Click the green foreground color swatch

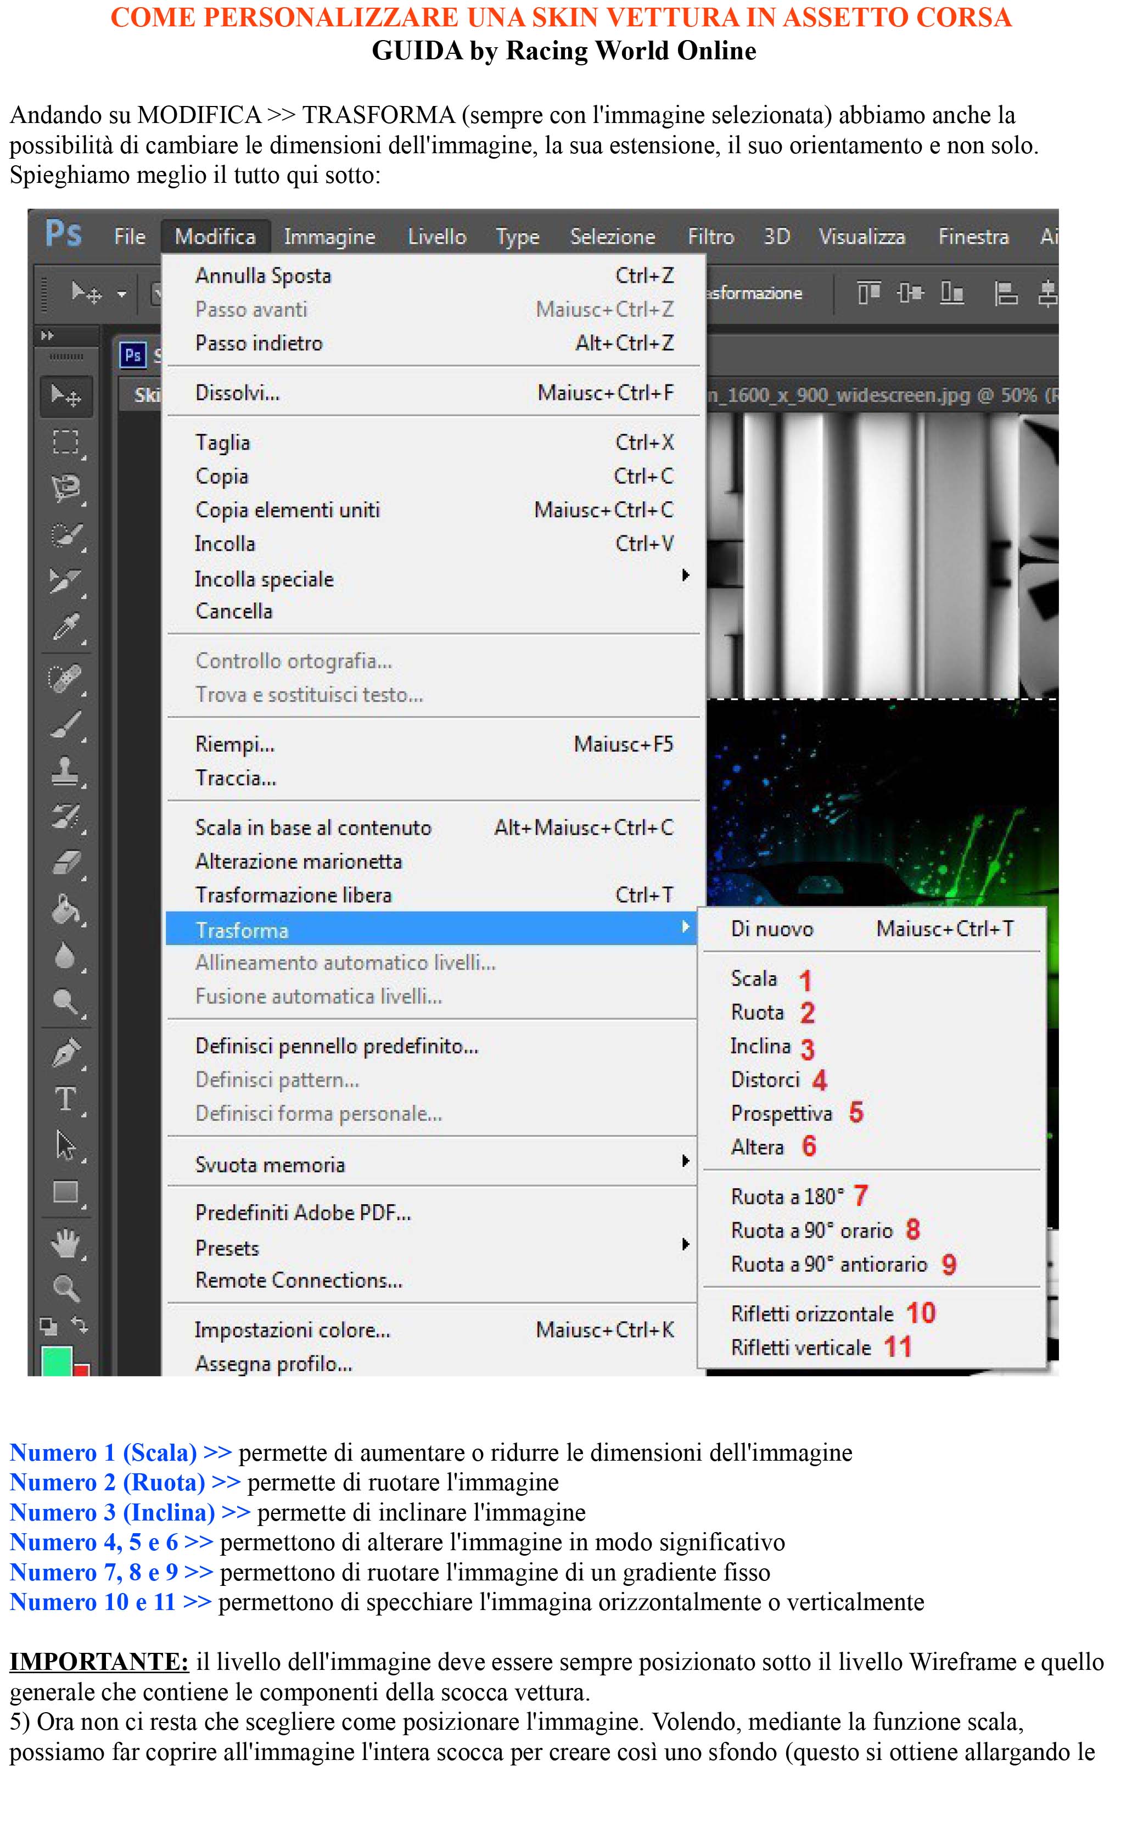pos(56,1361)
